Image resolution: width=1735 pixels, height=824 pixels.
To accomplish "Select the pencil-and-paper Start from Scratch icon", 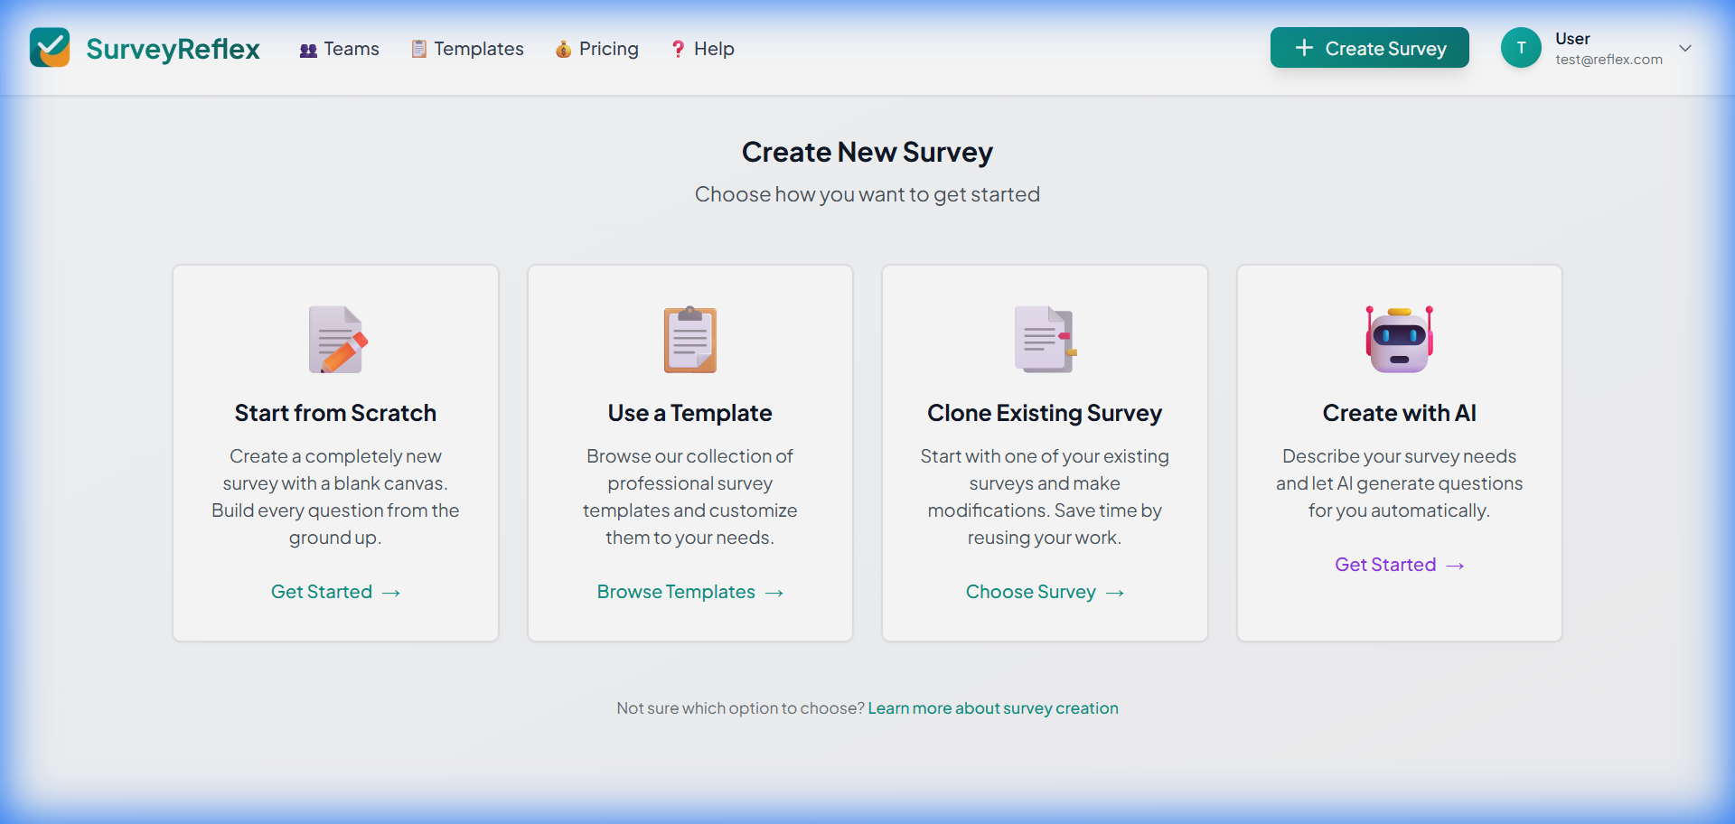I will tap(335, 340).
